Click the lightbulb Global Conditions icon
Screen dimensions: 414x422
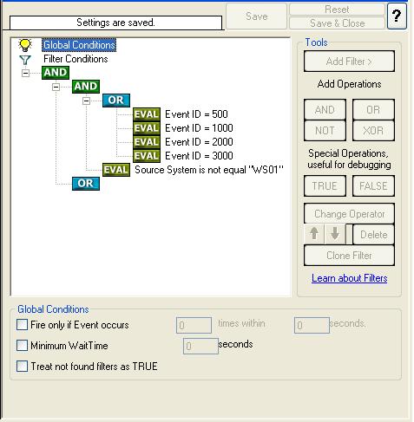click(x=25, y=45)
